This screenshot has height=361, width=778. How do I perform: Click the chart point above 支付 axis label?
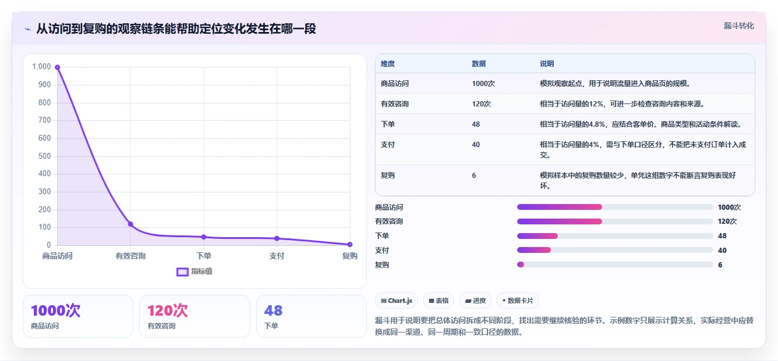(277, 238)
